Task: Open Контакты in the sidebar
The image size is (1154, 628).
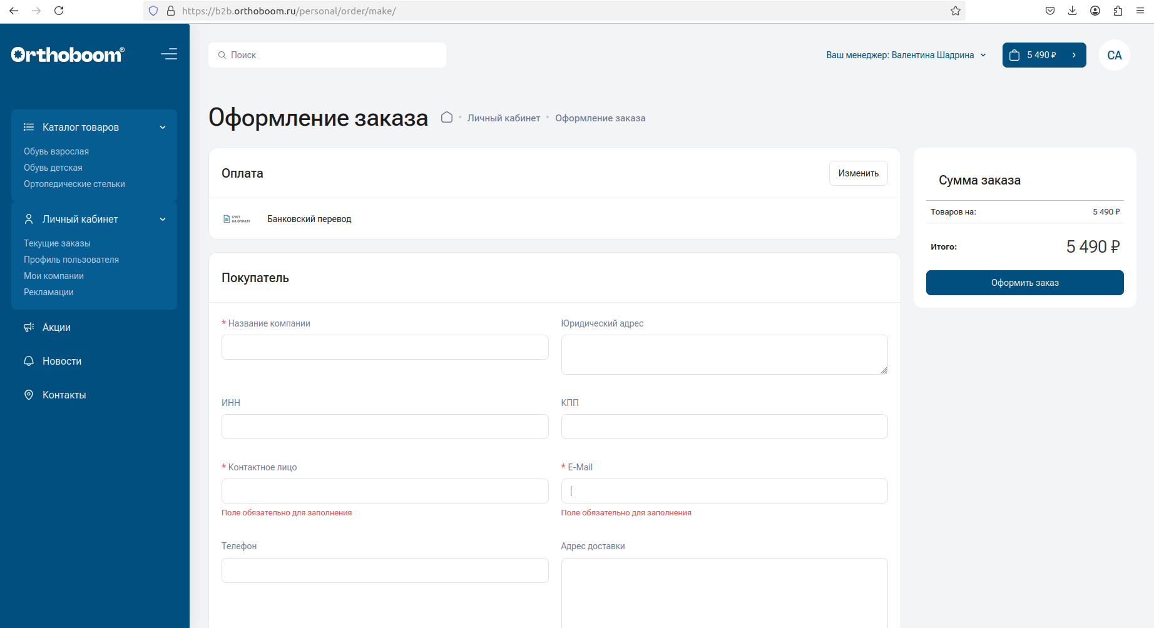Action: point(64,395)
